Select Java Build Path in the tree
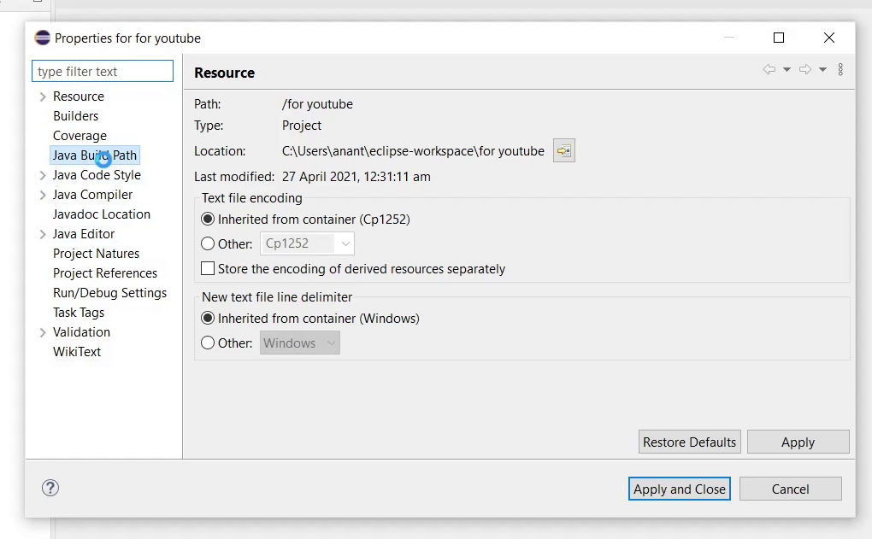The width and height of the screenshot is (872, 539). point(95,155)
